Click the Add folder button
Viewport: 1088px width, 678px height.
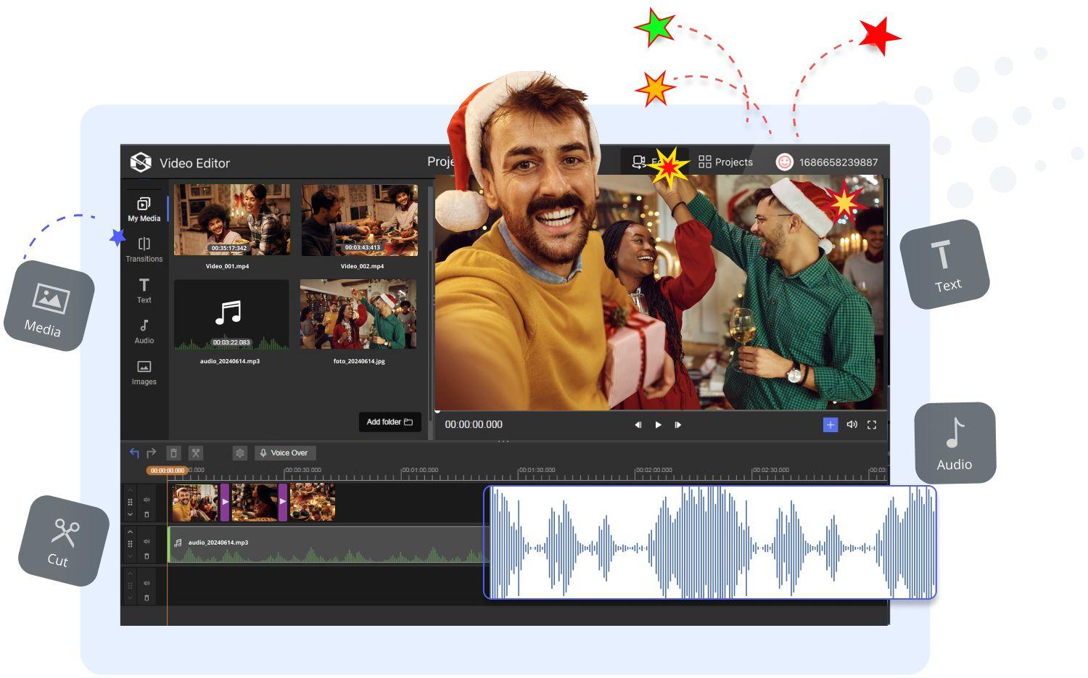[390, 422]
